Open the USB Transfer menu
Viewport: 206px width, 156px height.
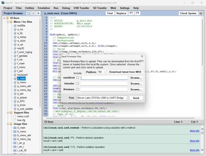click(x=81, y=8)
